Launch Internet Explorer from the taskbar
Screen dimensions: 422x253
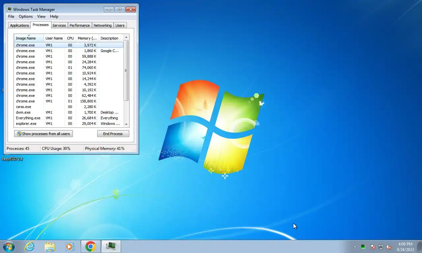click(30, 246)
